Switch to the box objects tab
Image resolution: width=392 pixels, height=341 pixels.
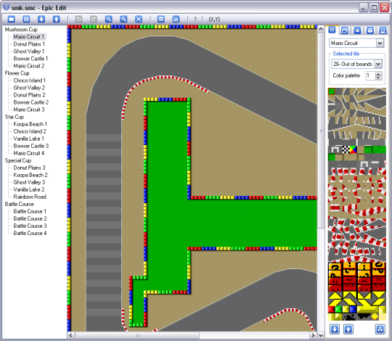[x=370, y=30]
